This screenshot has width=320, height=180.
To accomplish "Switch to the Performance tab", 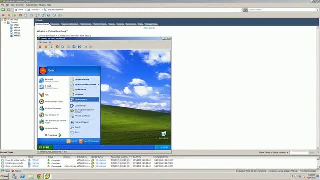I will (x=86, y=24).
